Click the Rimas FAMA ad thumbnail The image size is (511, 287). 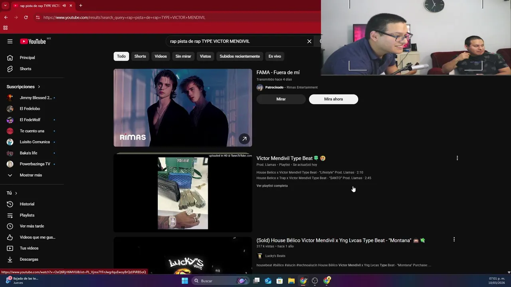click(x=183, y=108)
